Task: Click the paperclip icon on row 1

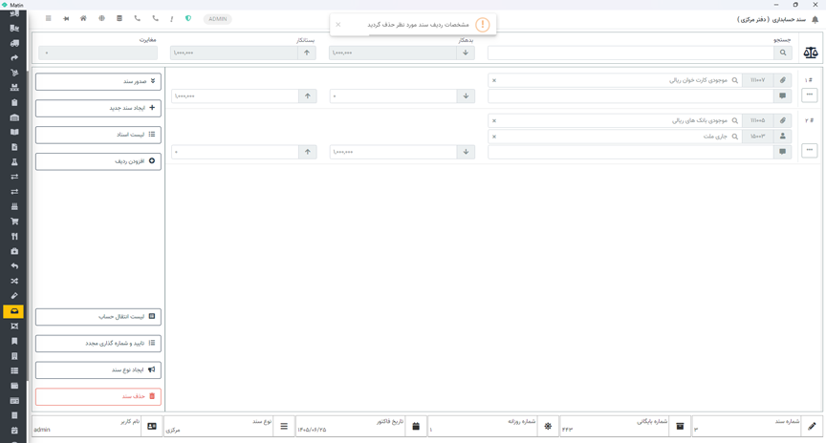Action: point(783,80)
